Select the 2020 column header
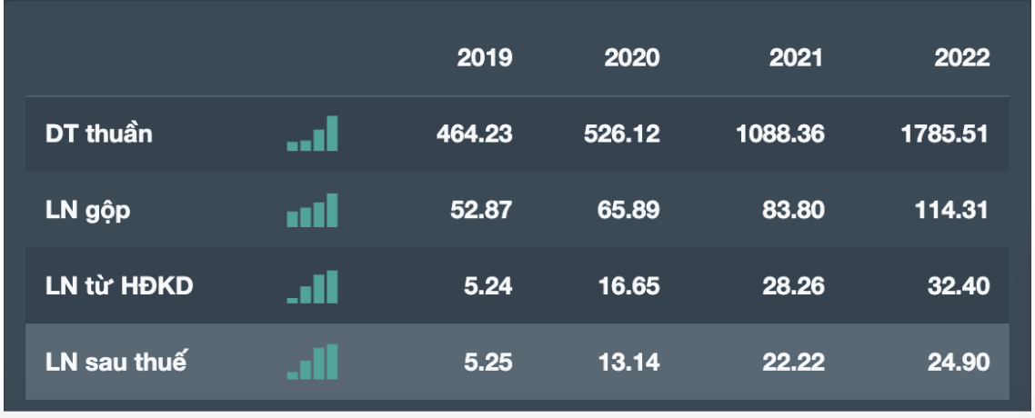This screenshot has height=418, width=1035. (x=632, y=58)
